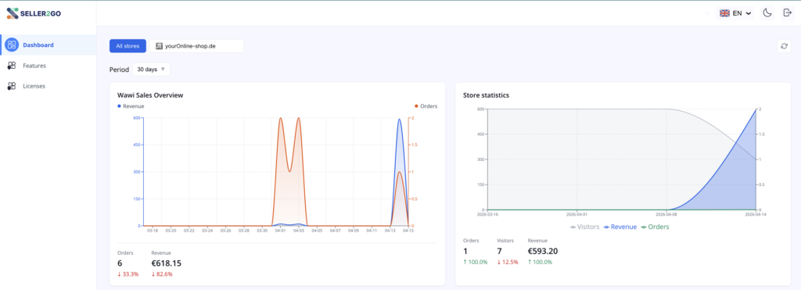Click the store icon beside yourOnline-shop.de
801x290 pixels.
click(x=159, y=46)
